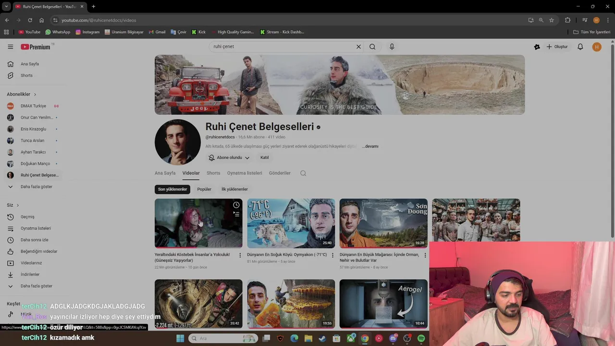615x346 pixels.
Task: Add Köstebek İnsanlar video to queue
Action: tap(236, 214)
